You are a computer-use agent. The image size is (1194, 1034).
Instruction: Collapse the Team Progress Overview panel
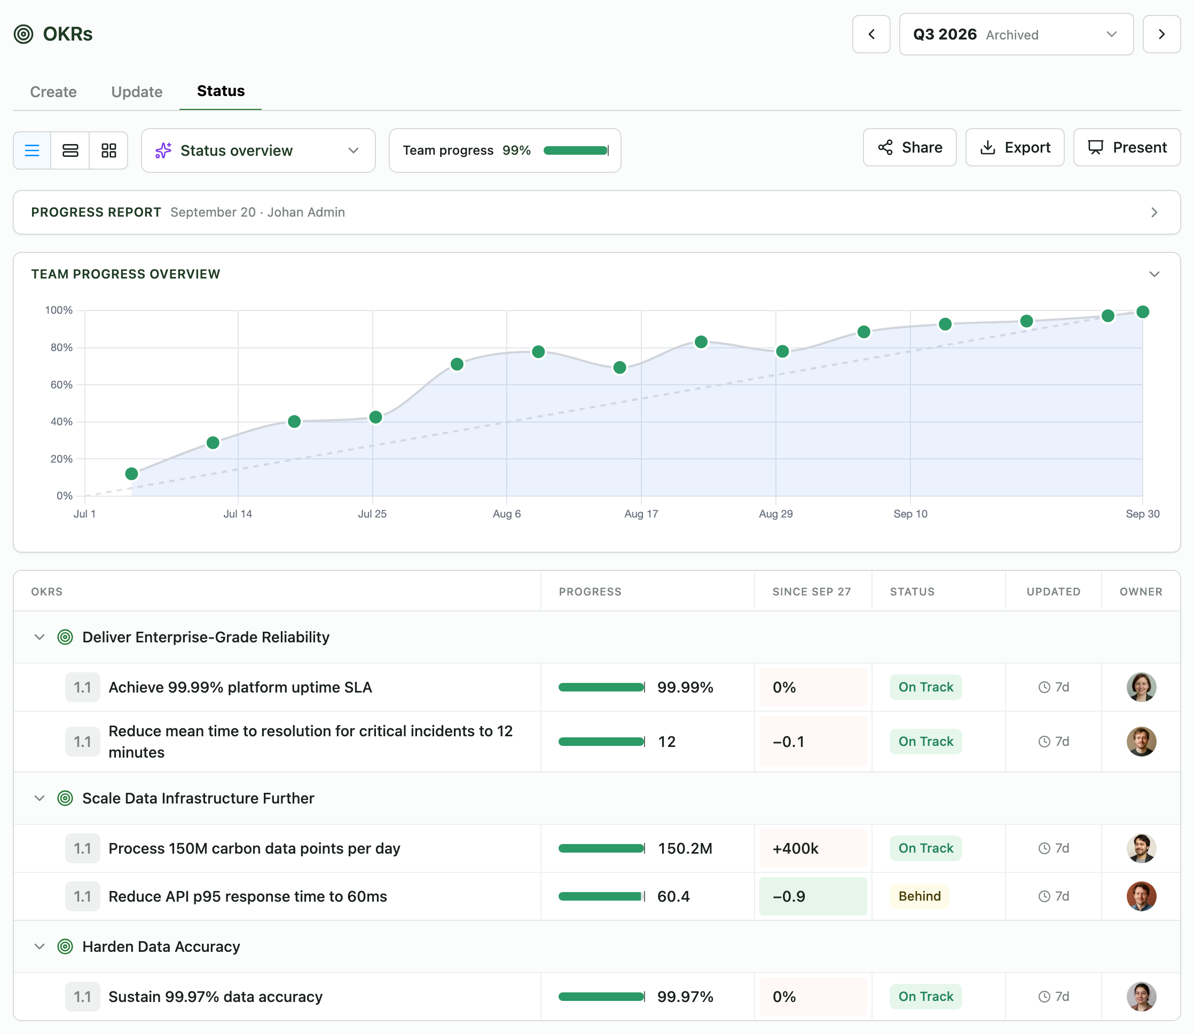[x=1153, y=274]
